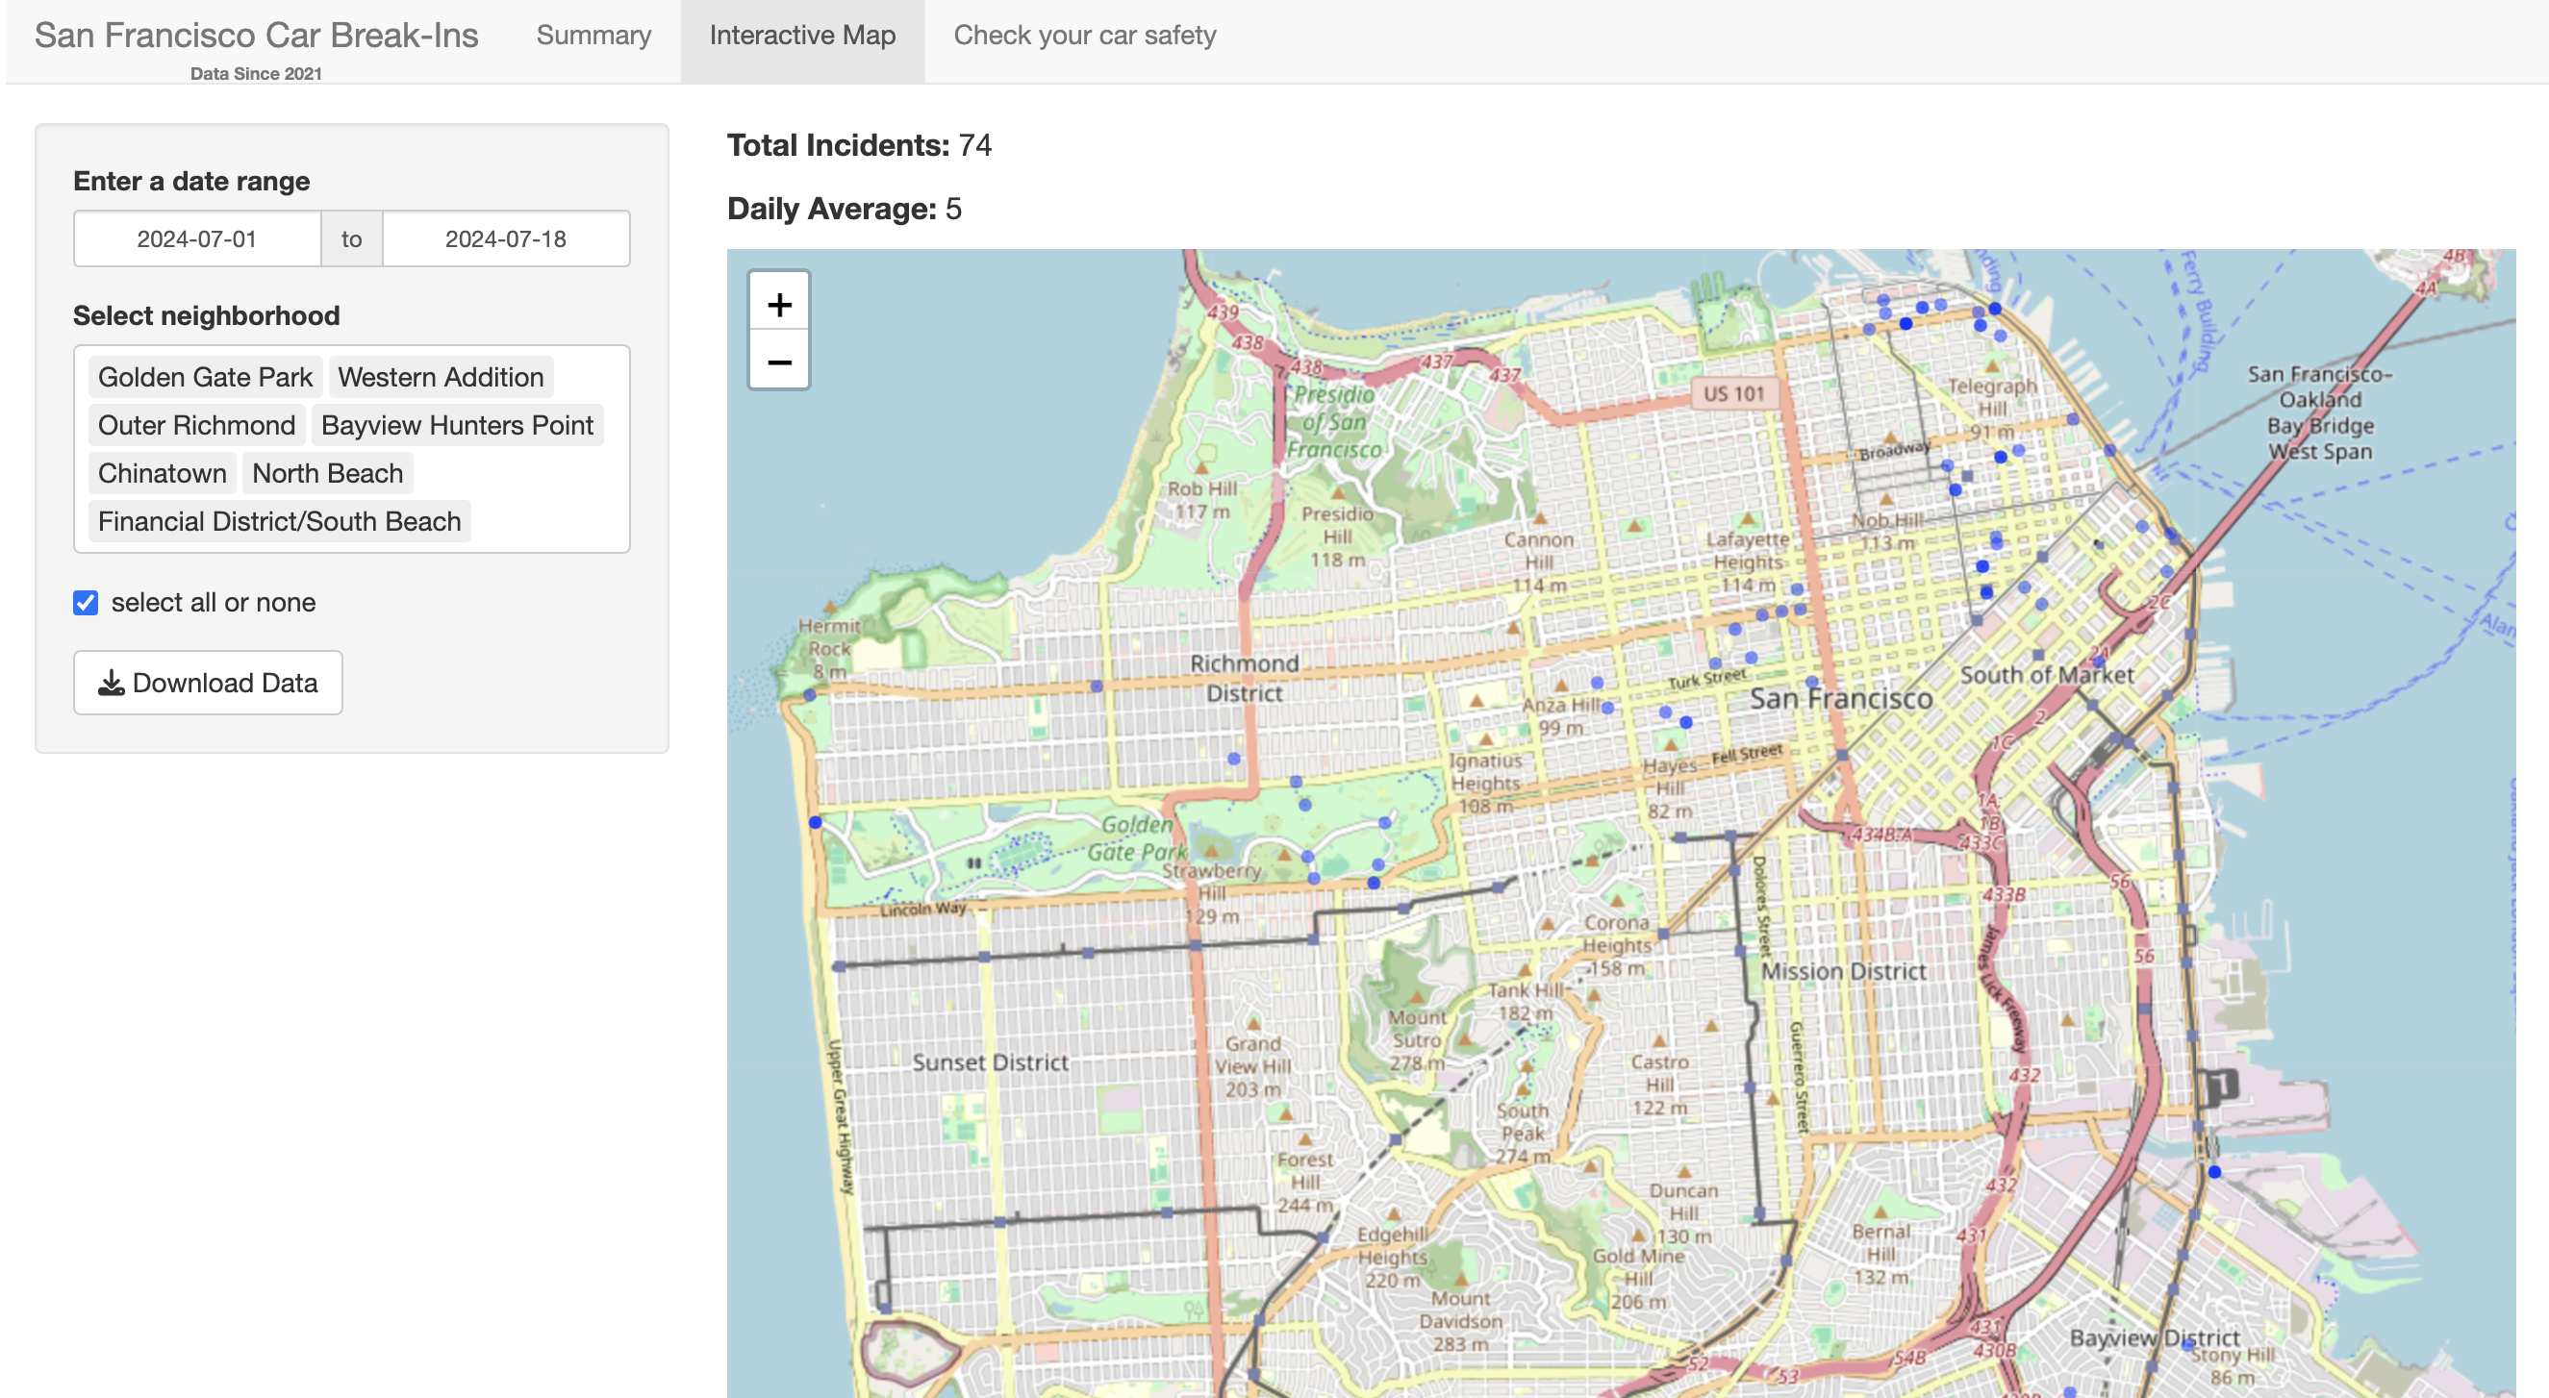The image size is (2549, 1398).
Task: Select the Western Addition neighborhood tag
Action: pos(441,377)
